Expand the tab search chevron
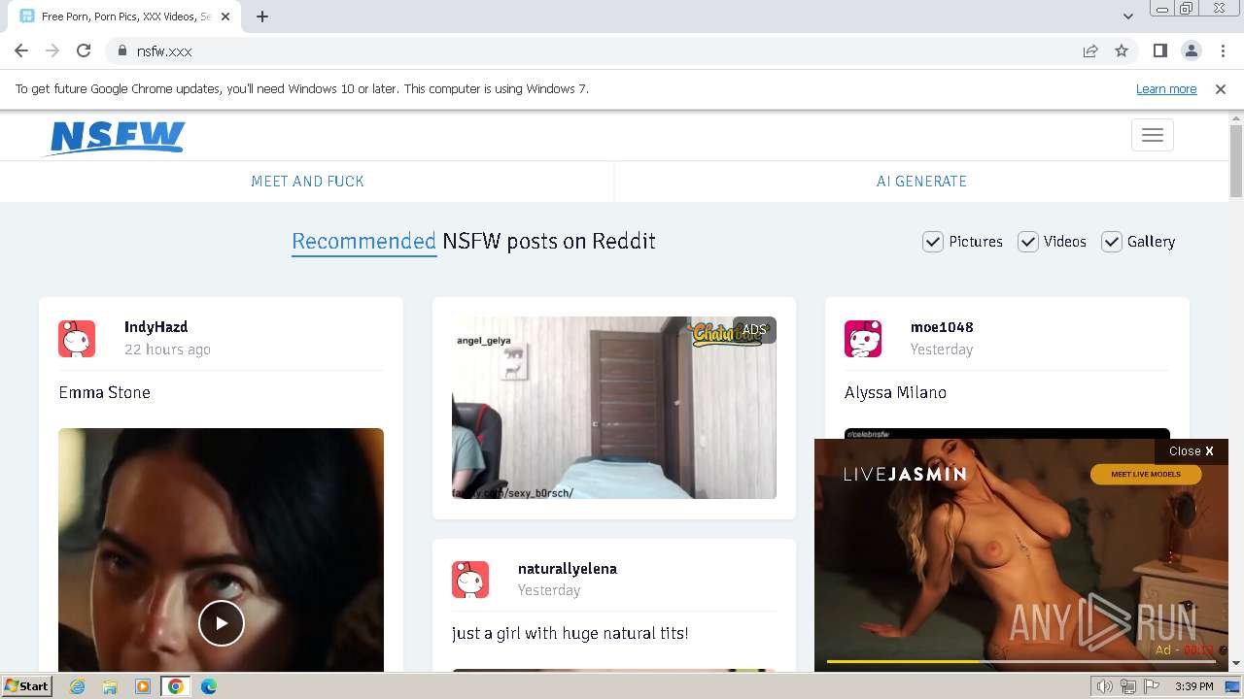 click(1127, 16)
